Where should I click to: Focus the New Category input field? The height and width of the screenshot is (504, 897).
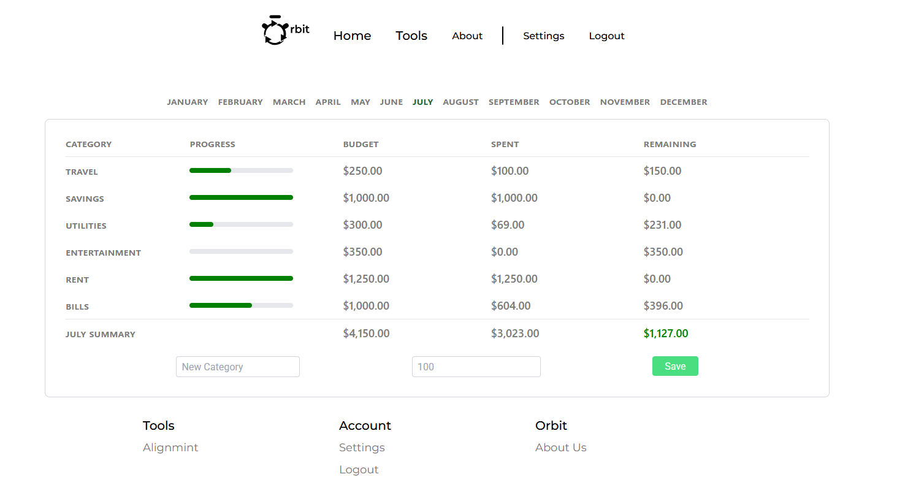[x=237, y=367]
